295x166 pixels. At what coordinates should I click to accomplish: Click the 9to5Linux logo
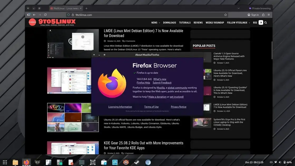(x=52, y=22)
